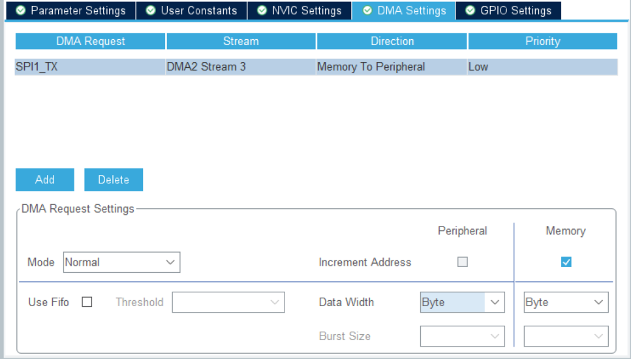
Task: Open the Fifo Threshold dropdown
Action: (x=228, y=302)
